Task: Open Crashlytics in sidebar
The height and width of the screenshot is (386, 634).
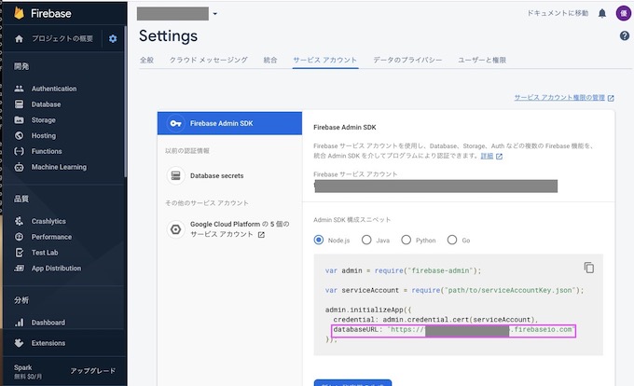Action: coord(48,221)
